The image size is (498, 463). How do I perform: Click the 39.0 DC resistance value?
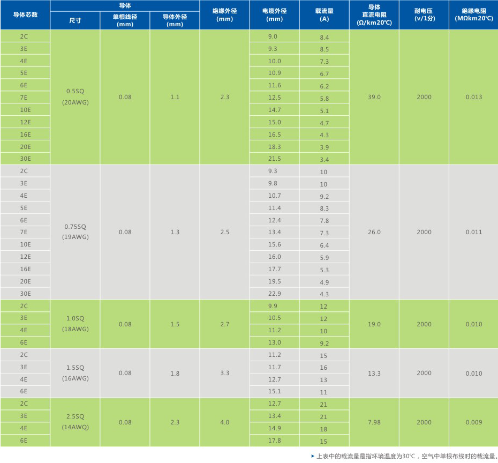point(374,97)
